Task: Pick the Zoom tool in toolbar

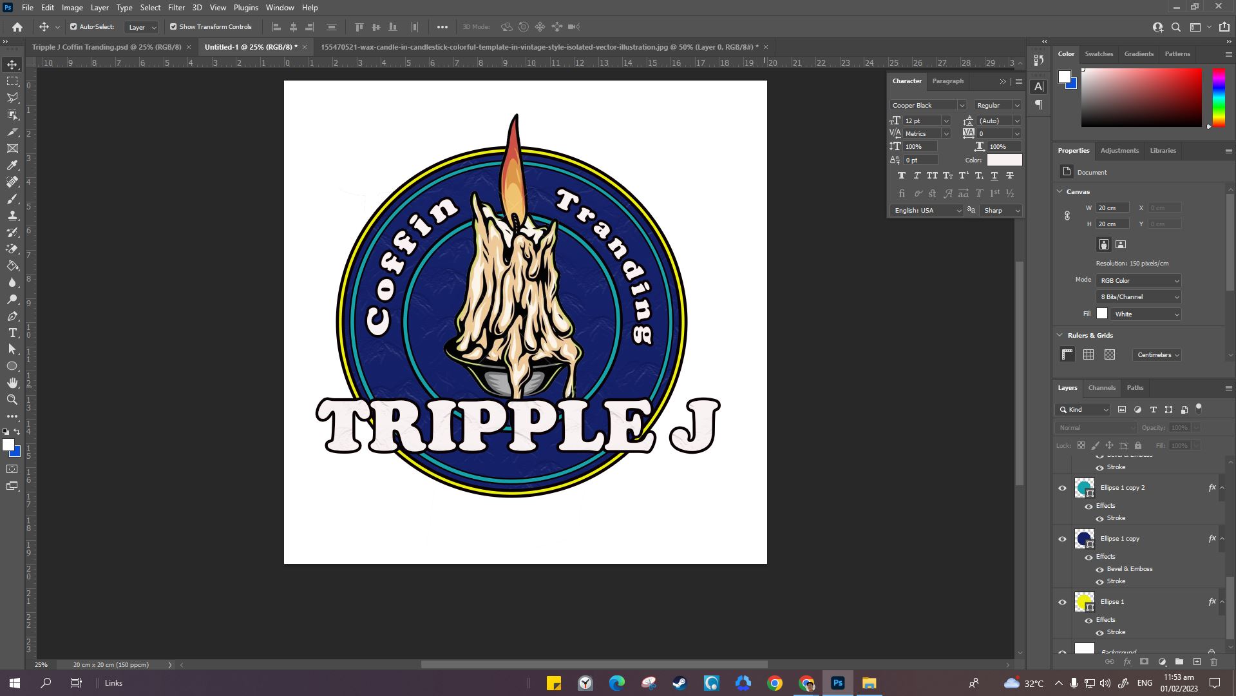Action: click(x=12, y=400)
